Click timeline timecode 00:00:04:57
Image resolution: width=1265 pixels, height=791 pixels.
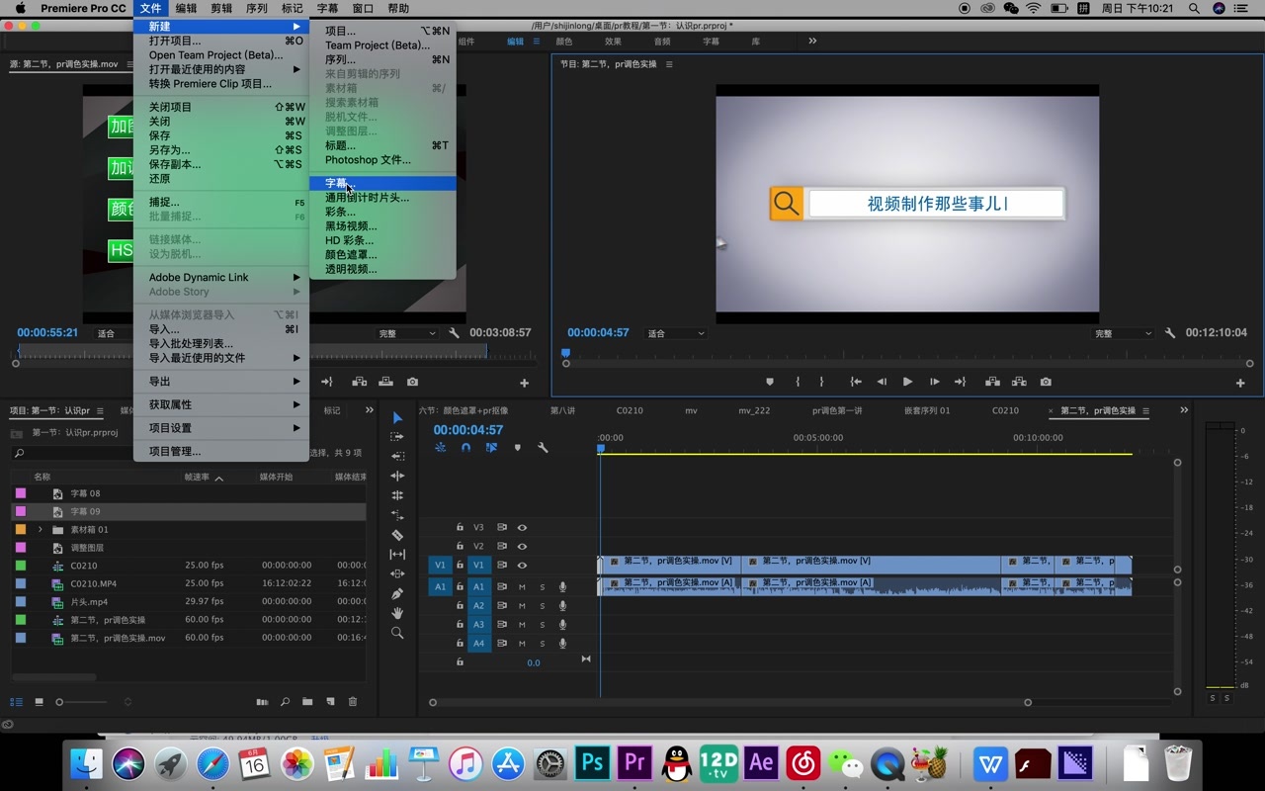468,430
